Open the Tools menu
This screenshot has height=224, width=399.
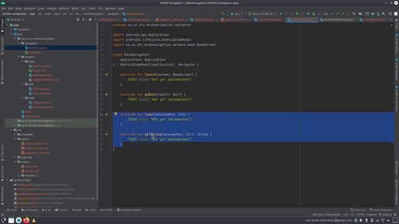coord(92,8)
